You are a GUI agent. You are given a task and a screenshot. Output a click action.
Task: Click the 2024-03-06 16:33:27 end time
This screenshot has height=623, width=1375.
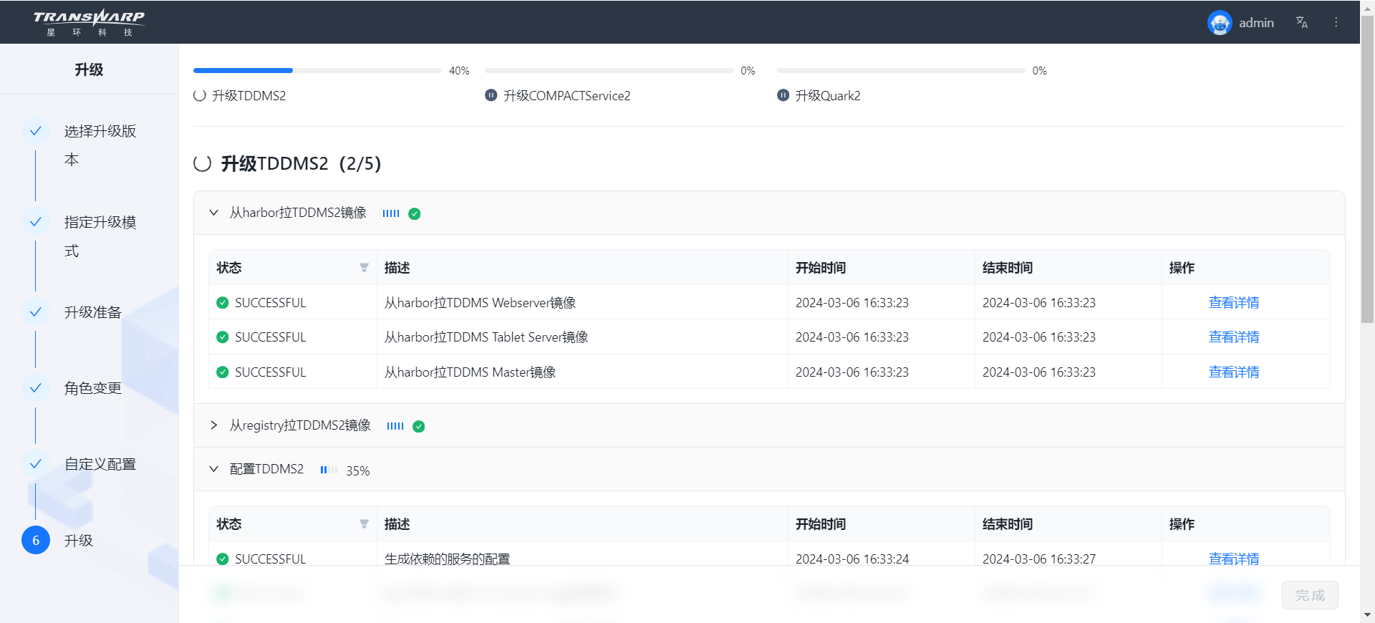click(x=1038, y=559)
